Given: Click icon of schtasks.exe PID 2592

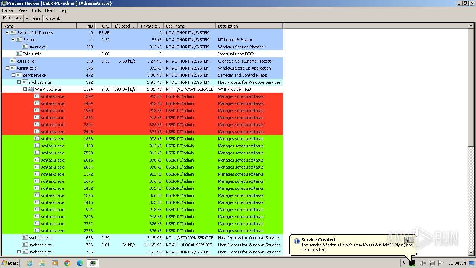Looking at the screenshot, I should click(x=37, y=96).
